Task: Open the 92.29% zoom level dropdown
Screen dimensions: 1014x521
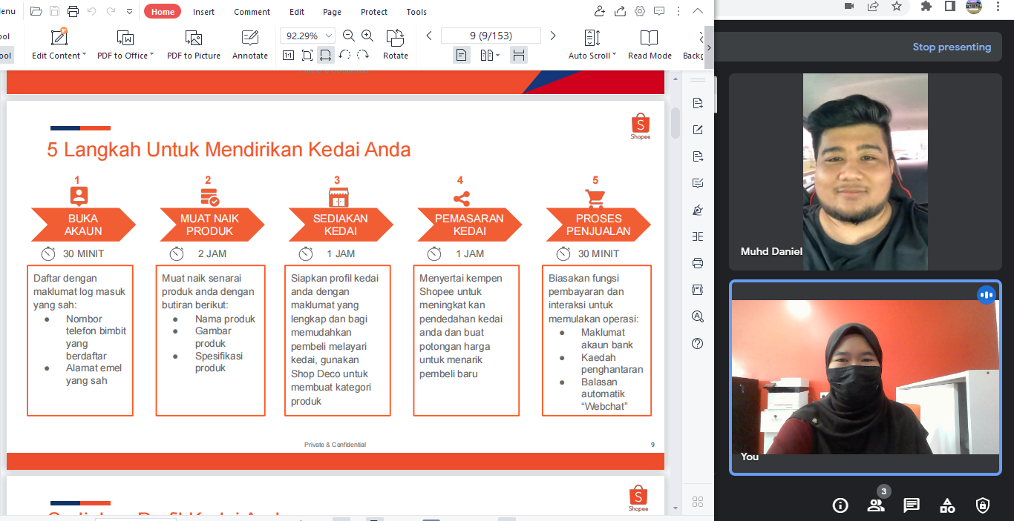Action: click(x=330, y=36)
